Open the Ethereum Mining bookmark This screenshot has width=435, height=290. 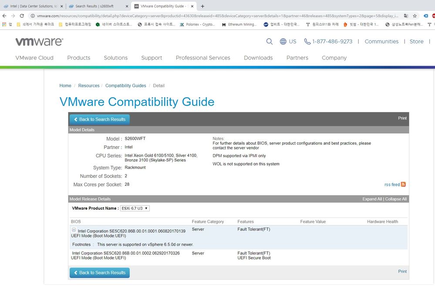pyautogui.click(x=239, y=24)
